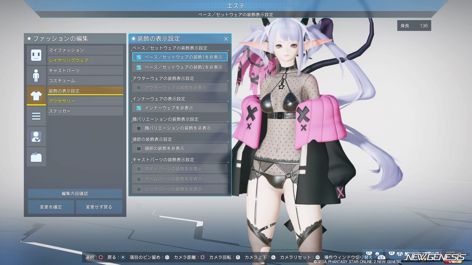Open the face category icon in sidebar
The image size is (472, 265).
coord(36,55)
